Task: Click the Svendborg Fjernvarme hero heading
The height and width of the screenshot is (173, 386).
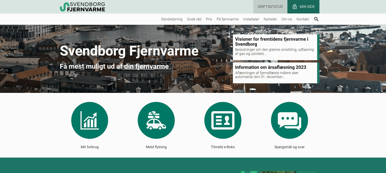Action: click(x=129, y=51)
